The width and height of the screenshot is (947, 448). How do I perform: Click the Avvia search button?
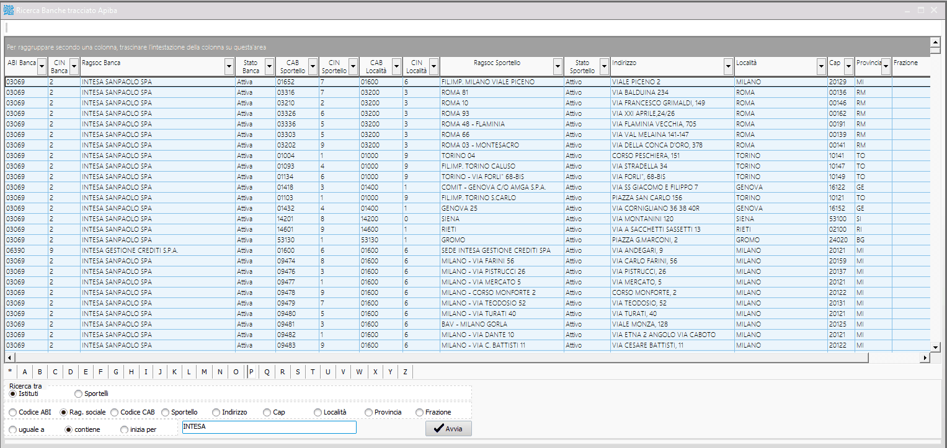coord(448,429)
